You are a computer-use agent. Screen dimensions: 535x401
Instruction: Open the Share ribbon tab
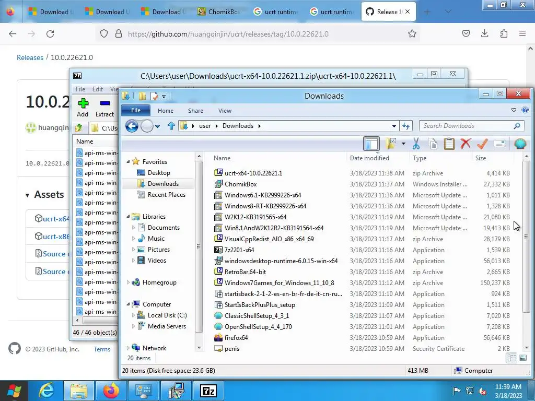click(195, 111)
